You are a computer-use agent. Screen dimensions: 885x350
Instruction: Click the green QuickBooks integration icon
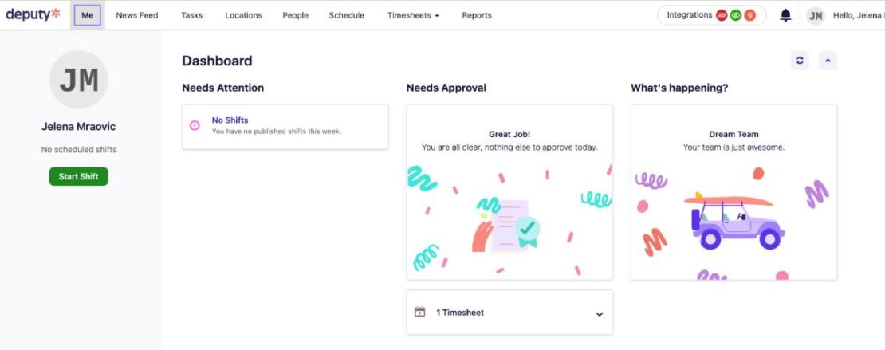coord(735,15)
